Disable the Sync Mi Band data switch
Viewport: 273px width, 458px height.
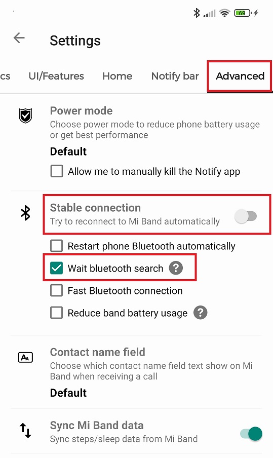(x=251, y=434)
